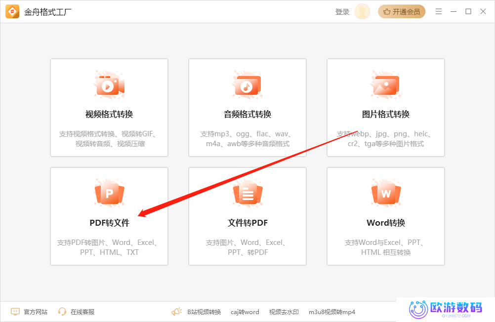
Task: Open the m3u8视频转mp4 link
Action: point(332,312)
